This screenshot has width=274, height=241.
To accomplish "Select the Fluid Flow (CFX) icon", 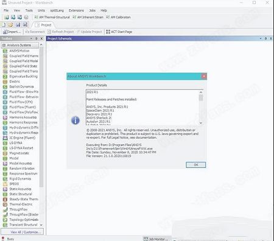I will [x=5, y=102].
